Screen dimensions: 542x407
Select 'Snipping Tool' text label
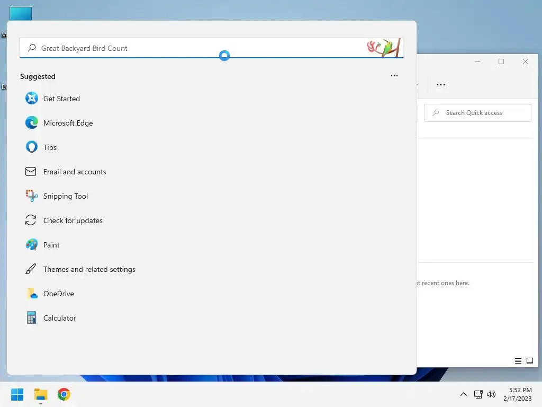pos(66,196)
